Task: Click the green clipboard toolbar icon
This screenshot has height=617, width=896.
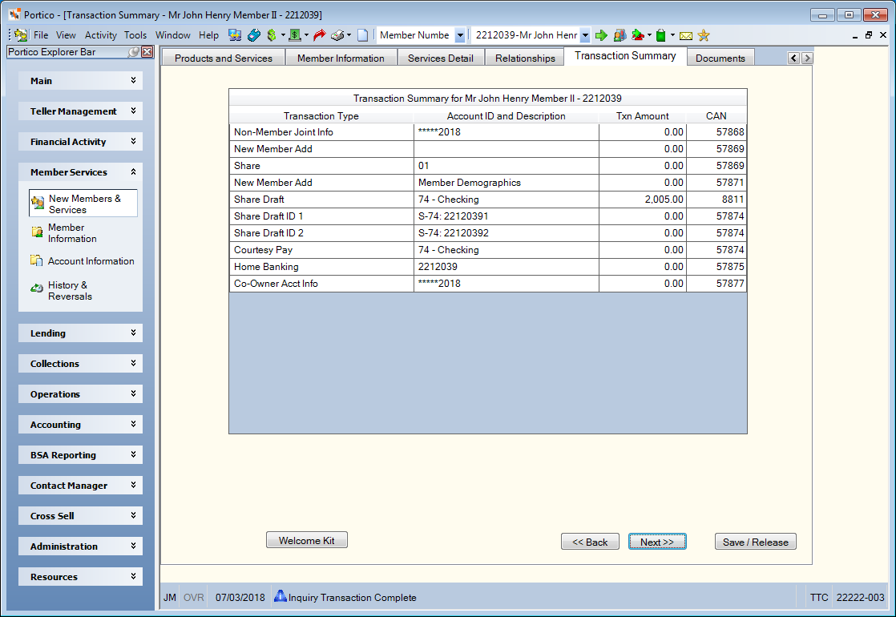Action: tap(660, 35)
